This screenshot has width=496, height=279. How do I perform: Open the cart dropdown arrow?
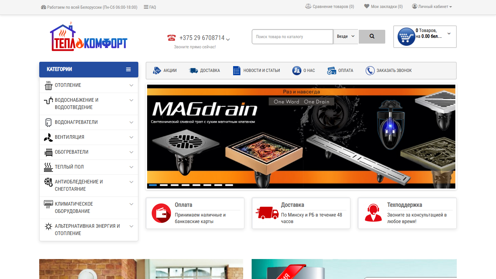[449, 33]
